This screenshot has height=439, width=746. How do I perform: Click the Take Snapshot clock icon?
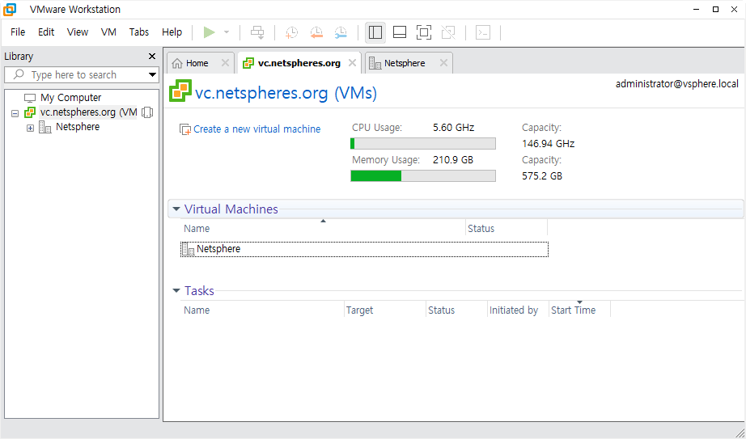pos(291,32)
